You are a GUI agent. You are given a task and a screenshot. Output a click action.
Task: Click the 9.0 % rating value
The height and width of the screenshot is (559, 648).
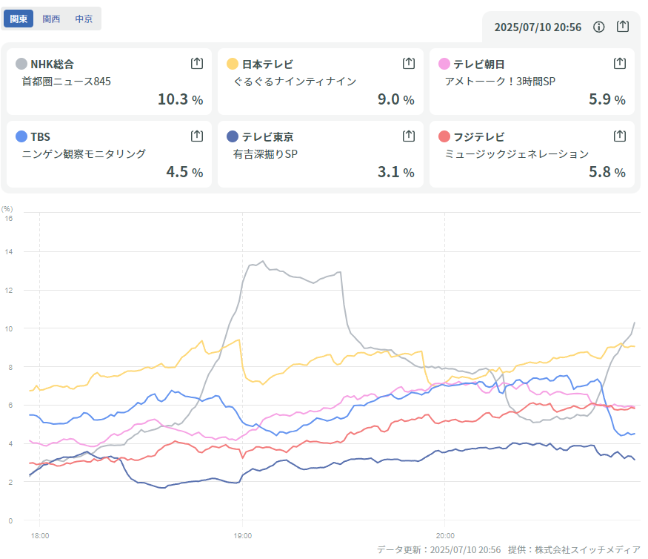(x=396, y=99)
